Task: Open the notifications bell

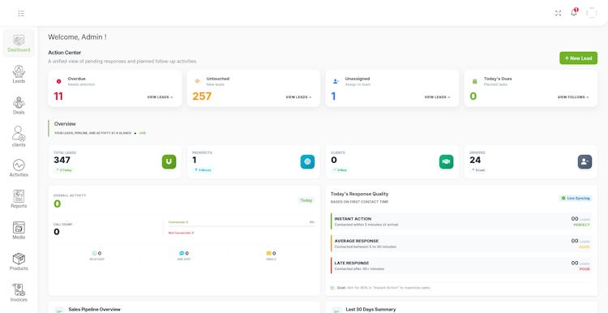Action: 574,13
